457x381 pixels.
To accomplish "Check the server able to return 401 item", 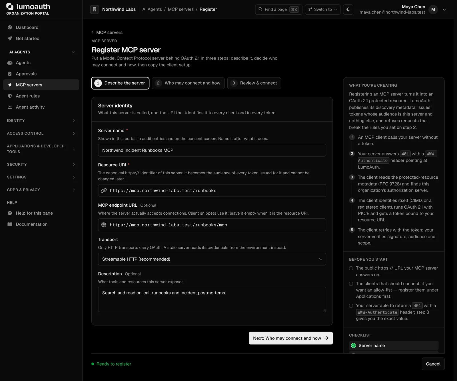I will pyautogui.click(x=351, y=306).
